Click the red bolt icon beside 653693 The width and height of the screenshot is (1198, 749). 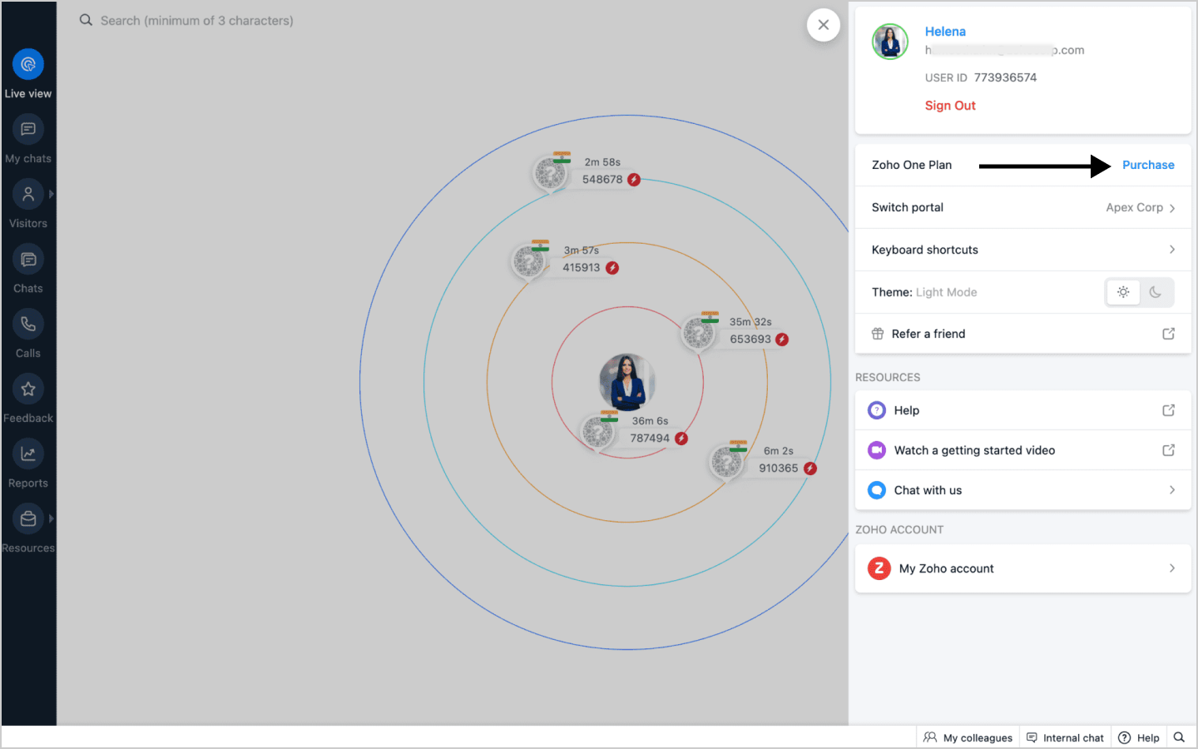782,340
